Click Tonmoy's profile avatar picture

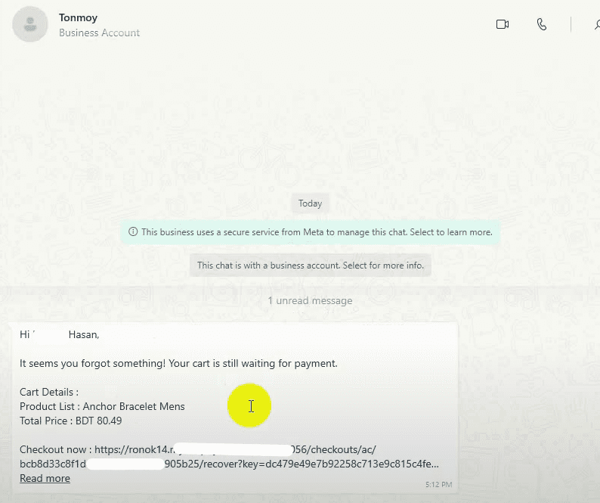click(30, 24)
